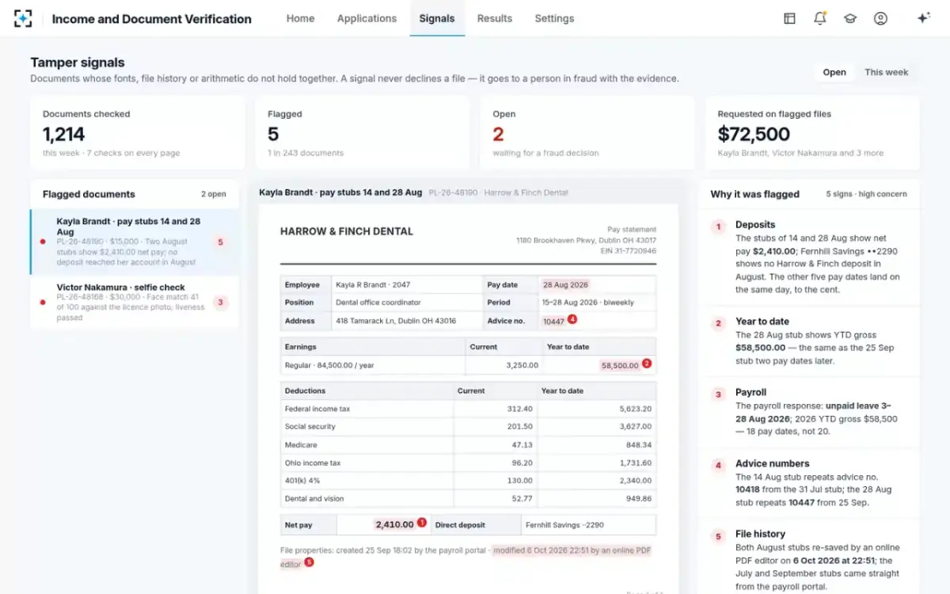This screenshot has height=594, width=950.
Task: Select the File history number 5 badge
Action: coord(719,536)
